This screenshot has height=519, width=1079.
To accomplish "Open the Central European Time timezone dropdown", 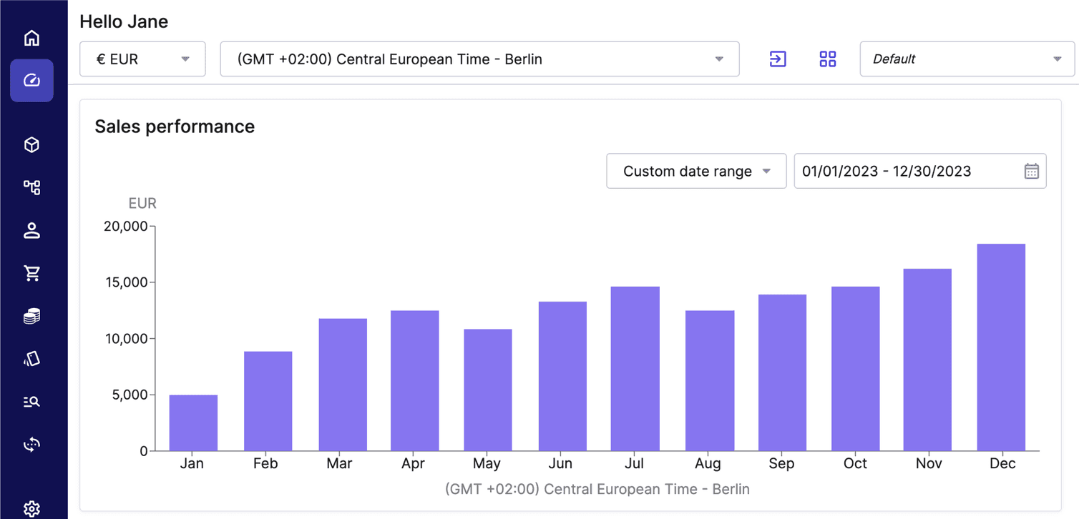I will 479,59.
